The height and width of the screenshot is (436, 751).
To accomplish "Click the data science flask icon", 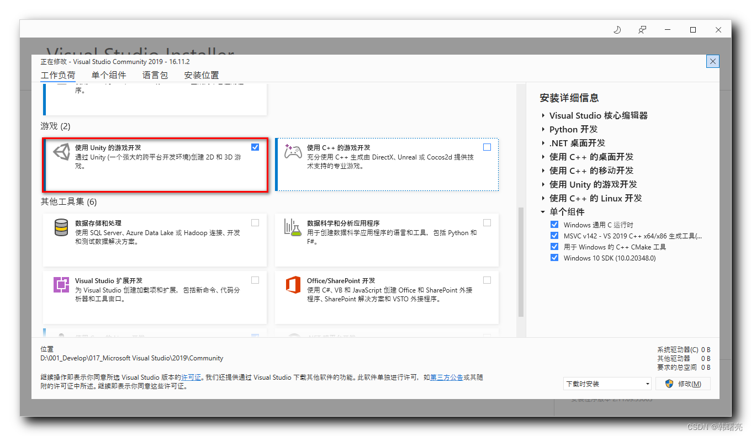I will coord(292,227).
